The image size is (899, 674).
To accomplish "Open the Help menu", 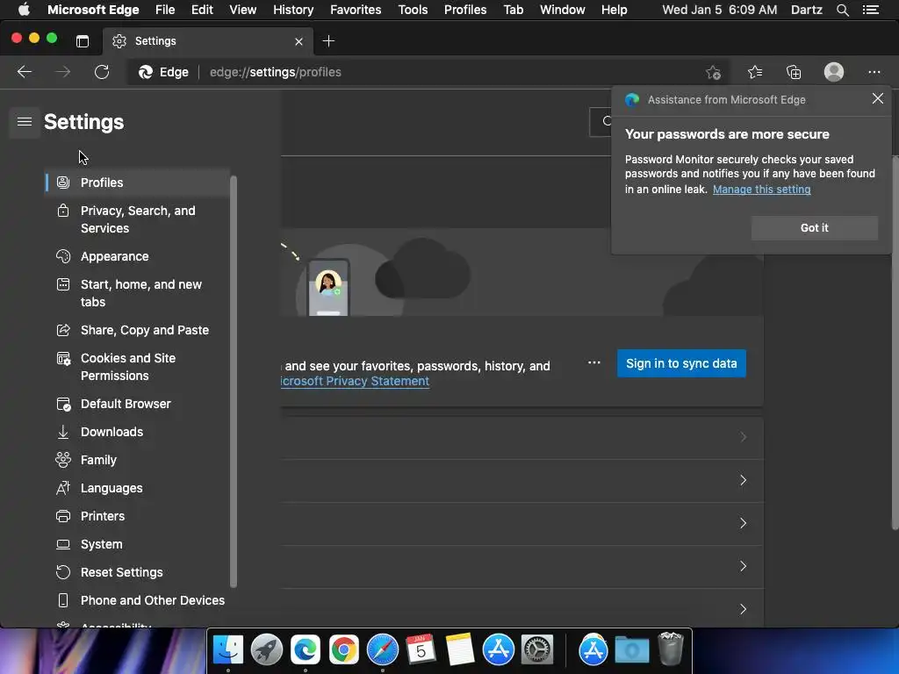I will (x=614, y=10).
